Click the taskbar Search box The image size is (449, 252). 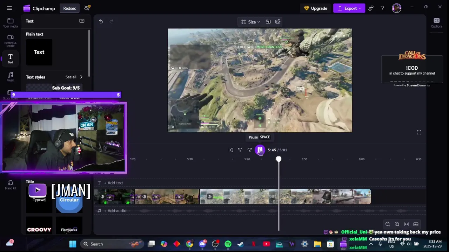[112, 244]
